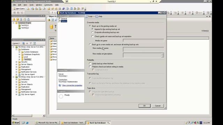
Task: Expand the prod database node
Action: point(20,57)
